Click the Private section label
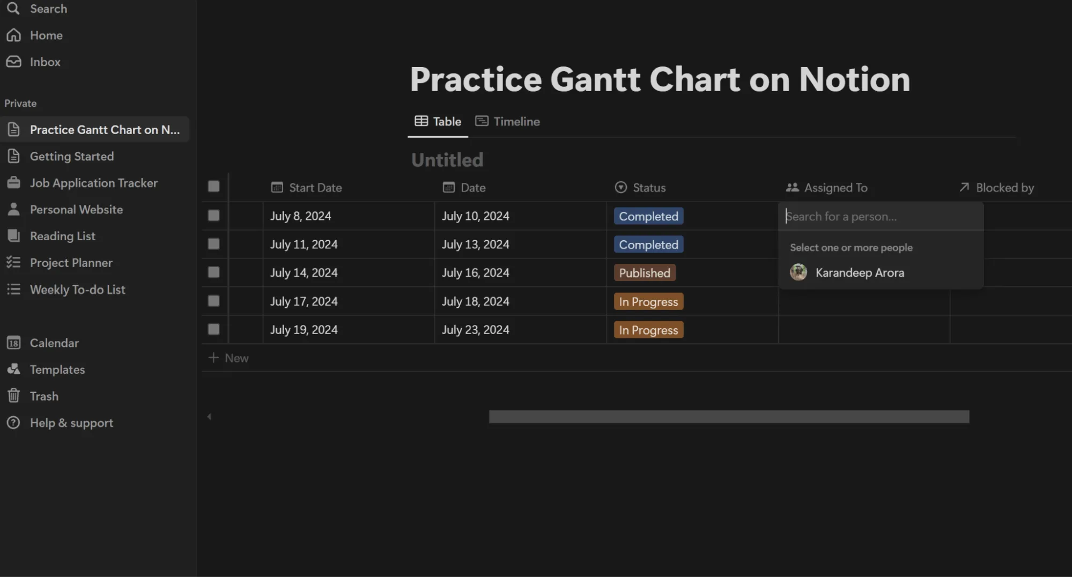Viewport: 1072px width, 577px height. pyautogui.click(x=20, y=103)
